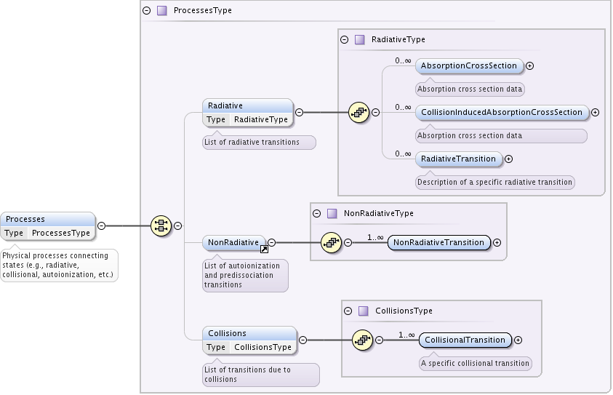Click the reference arrow icon on NonRadiative
The width and height of the screenshot is (613, 395).
[x=264, y=249]
